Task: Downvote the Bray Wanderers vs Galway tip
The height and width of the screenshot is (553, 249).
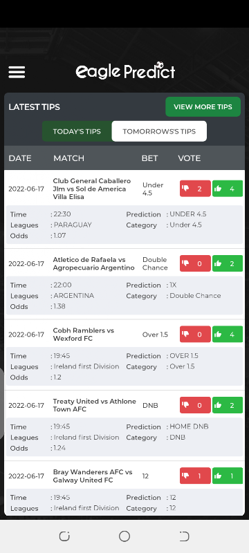Action: coord(195,476)
